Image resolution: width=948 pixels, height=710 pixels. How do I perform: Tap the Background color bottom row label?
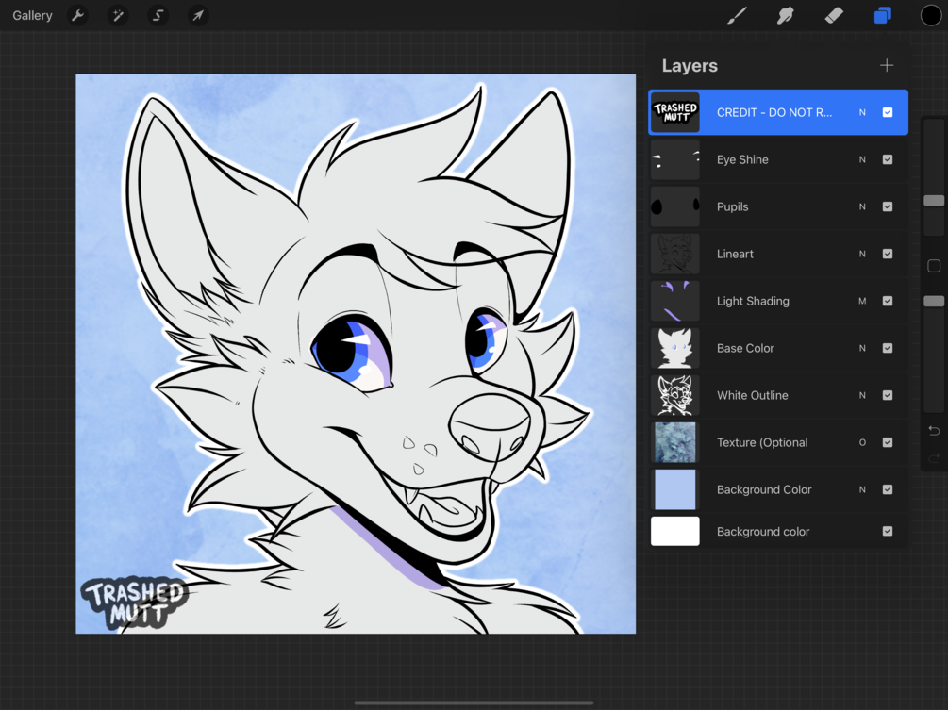[x=762, y=532]
